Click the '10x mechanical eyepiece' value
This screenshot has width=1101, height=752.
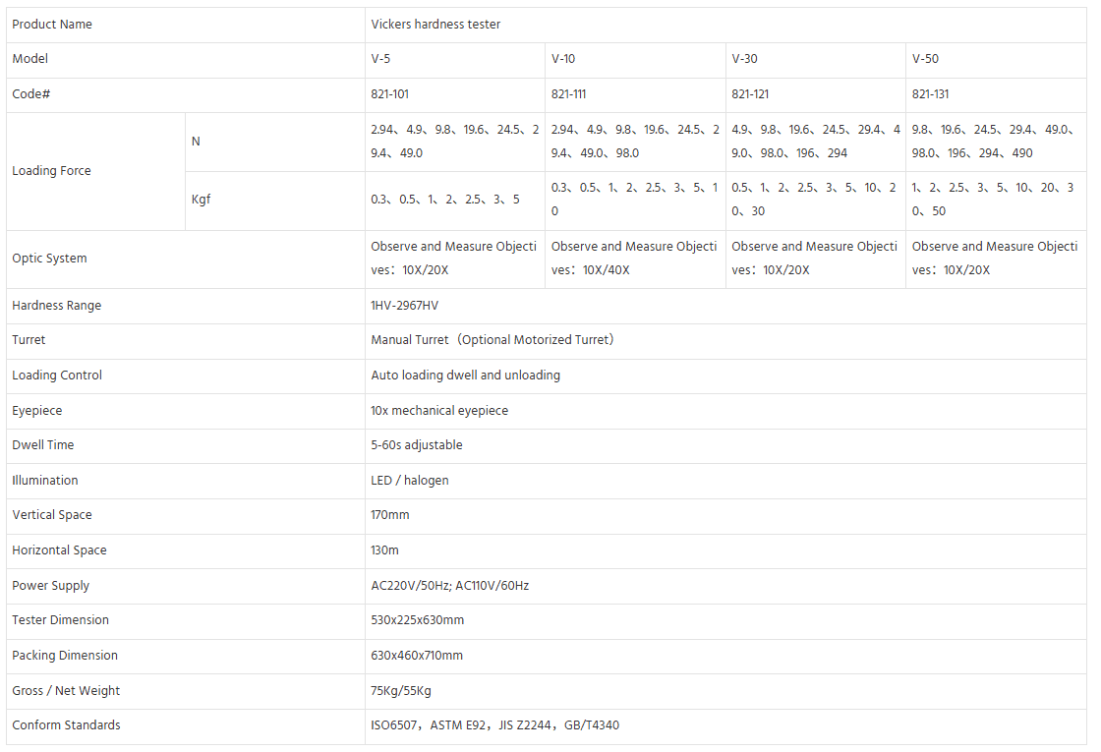click(x=439, y=411)
